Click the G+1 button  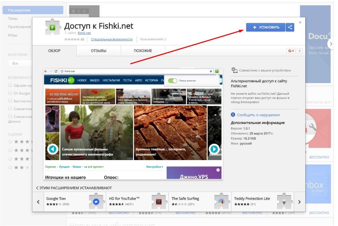pyautogui.click(x=291, y=51)
